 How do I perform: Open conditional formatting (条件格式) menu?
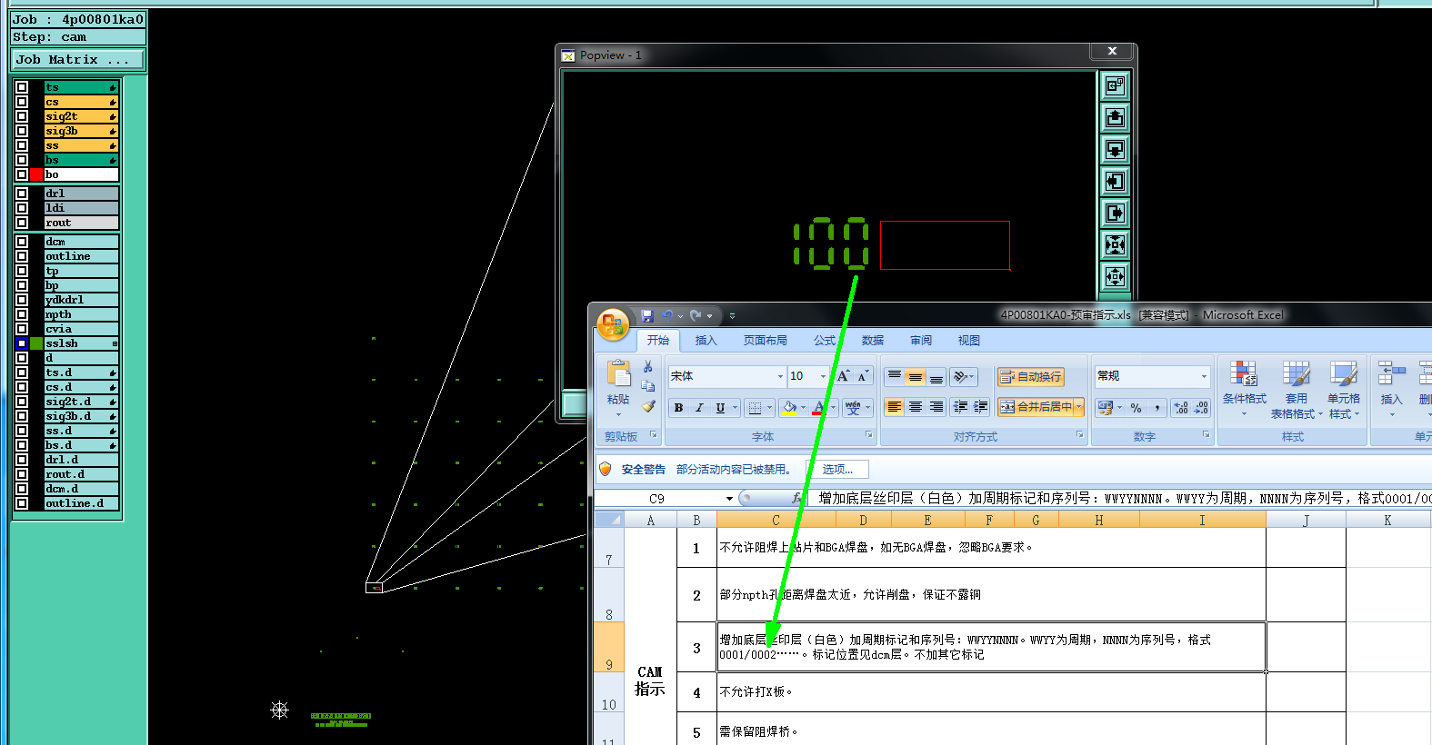(x=1244, y=389)
